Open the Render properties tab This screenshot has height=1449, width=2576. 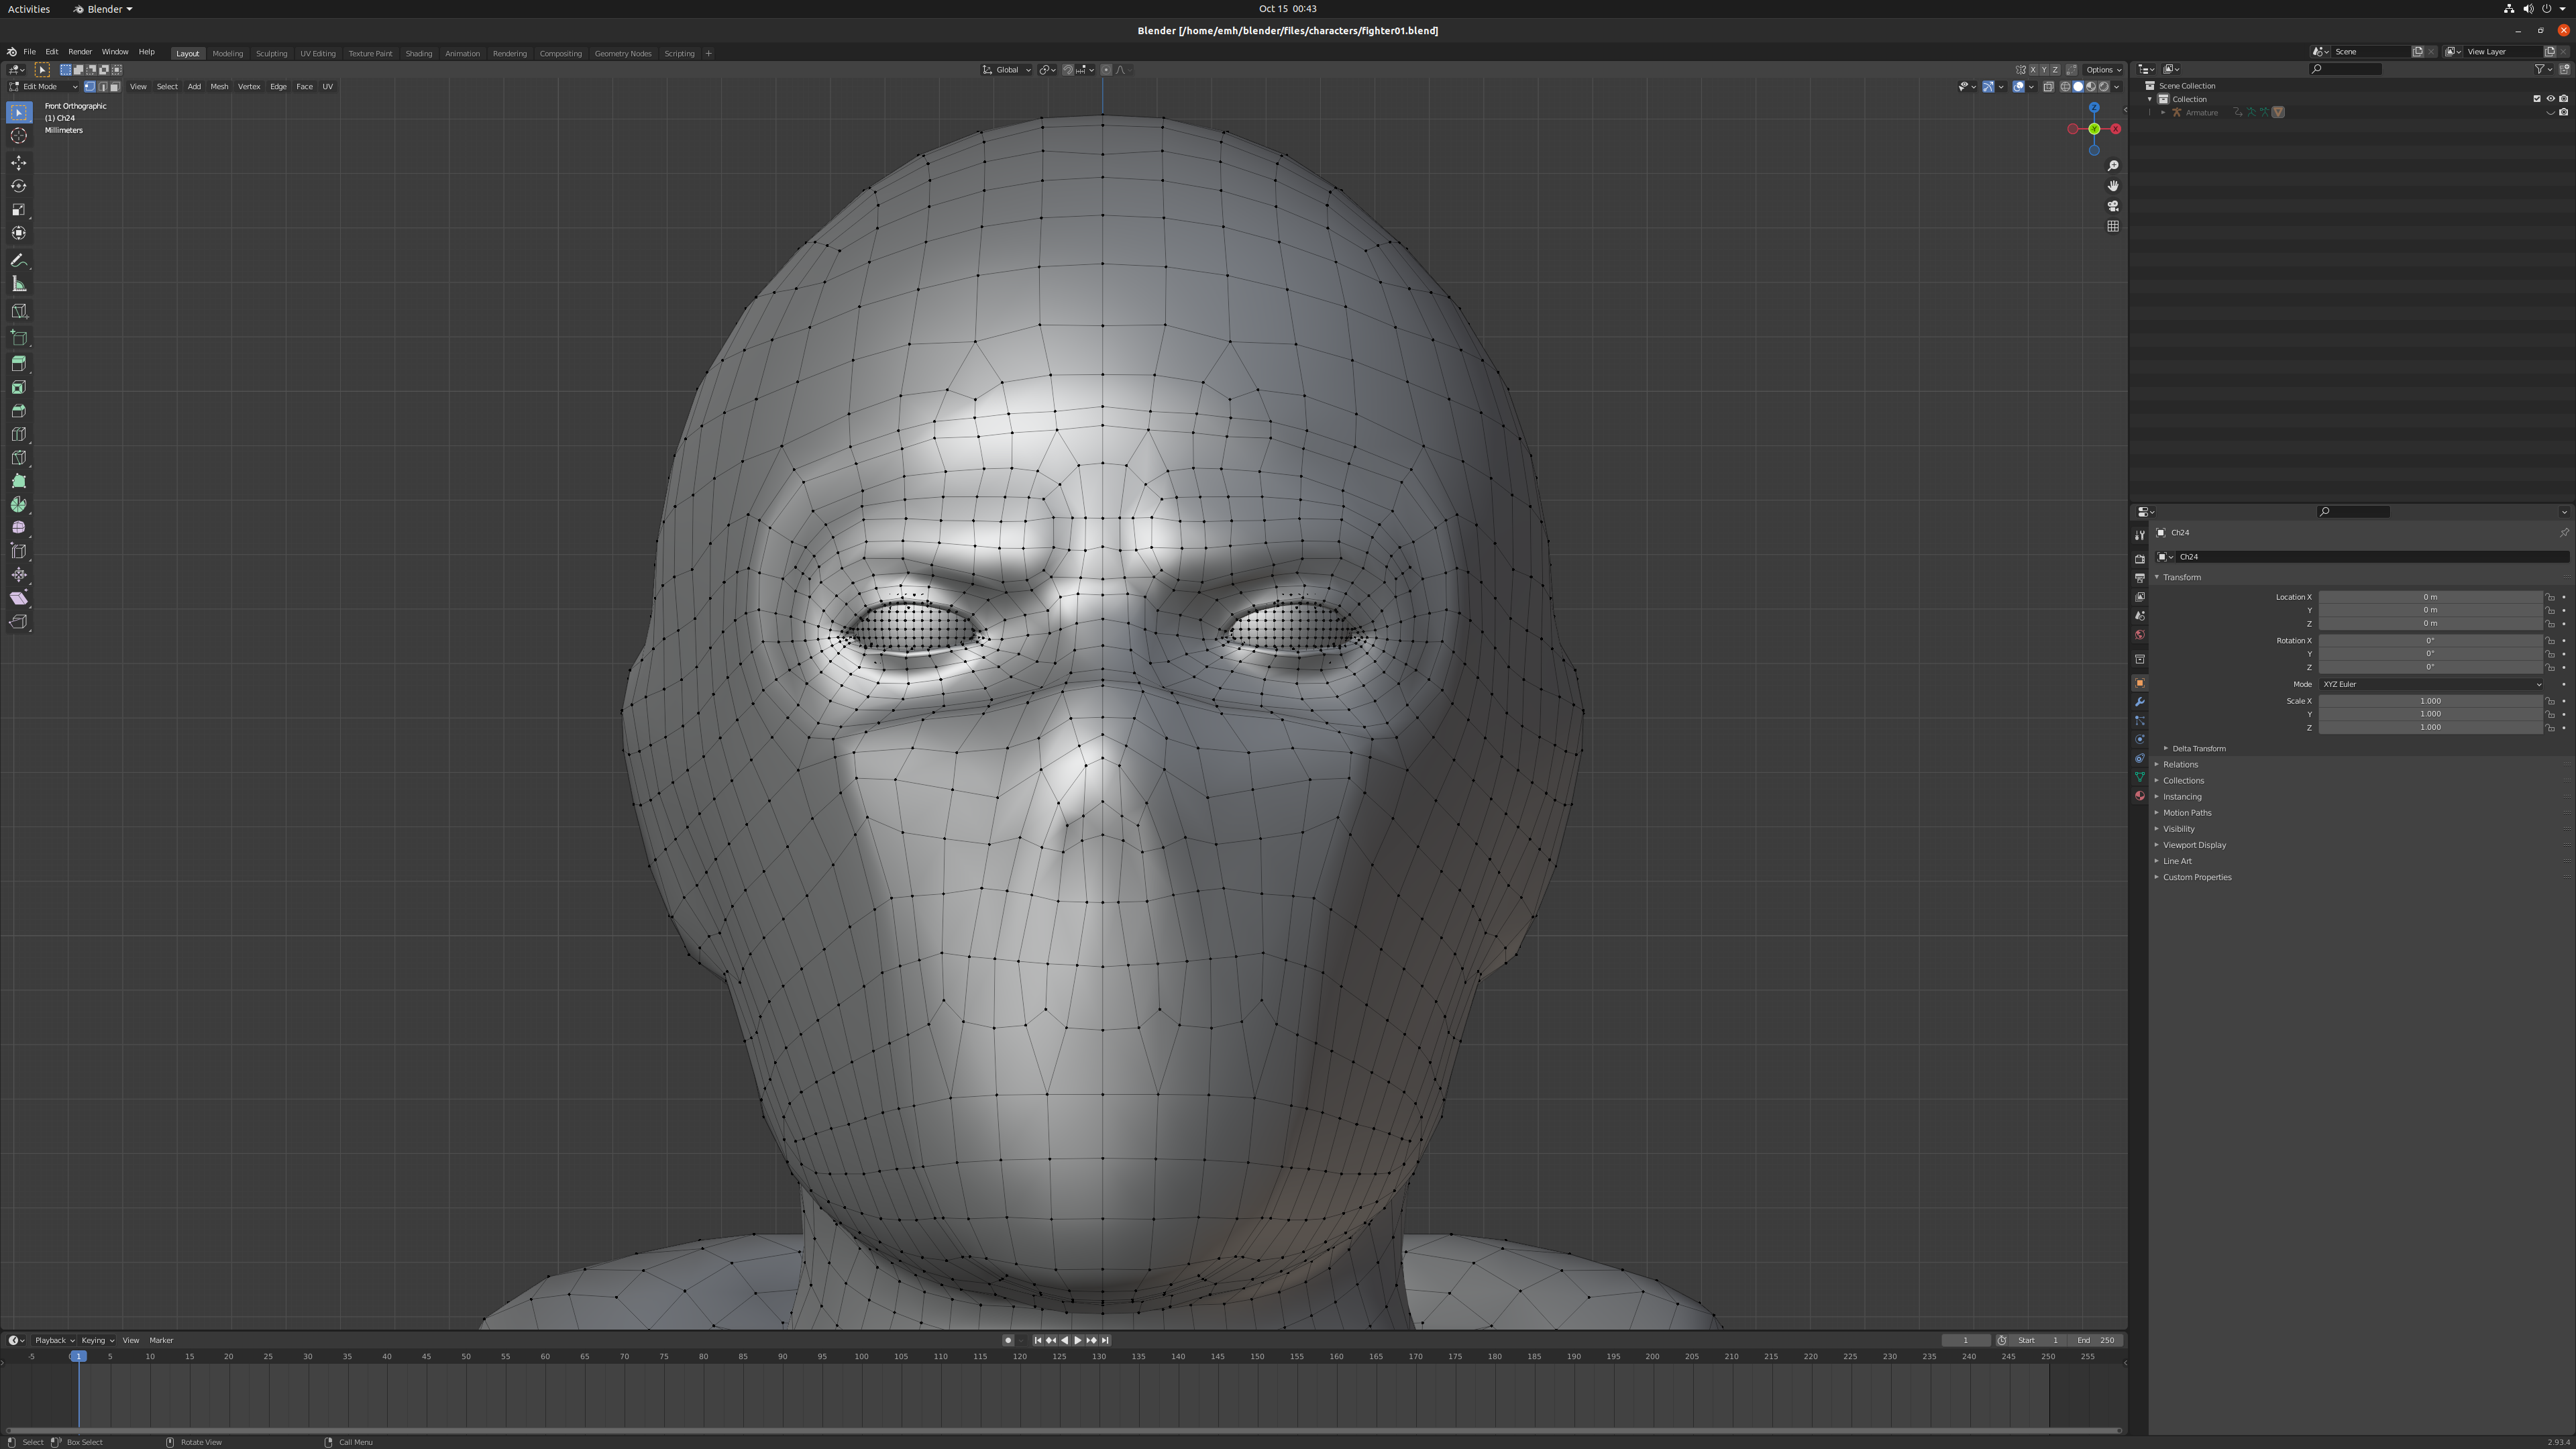point(2139,559)
